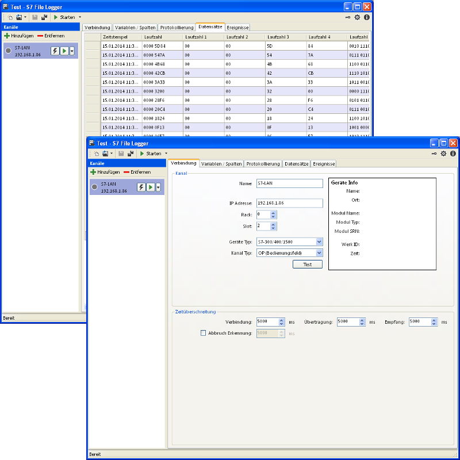This screenshot has height=460, width=460.
Task: Show the info icon in the back window
Action: click(x=367, y=17)
